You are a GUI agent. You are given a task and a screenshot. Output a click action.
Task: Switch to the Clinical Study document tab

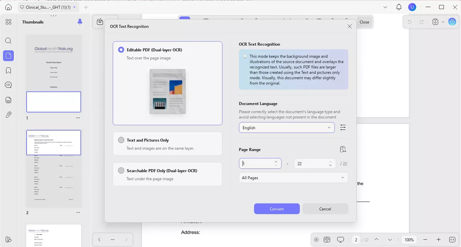47,7
